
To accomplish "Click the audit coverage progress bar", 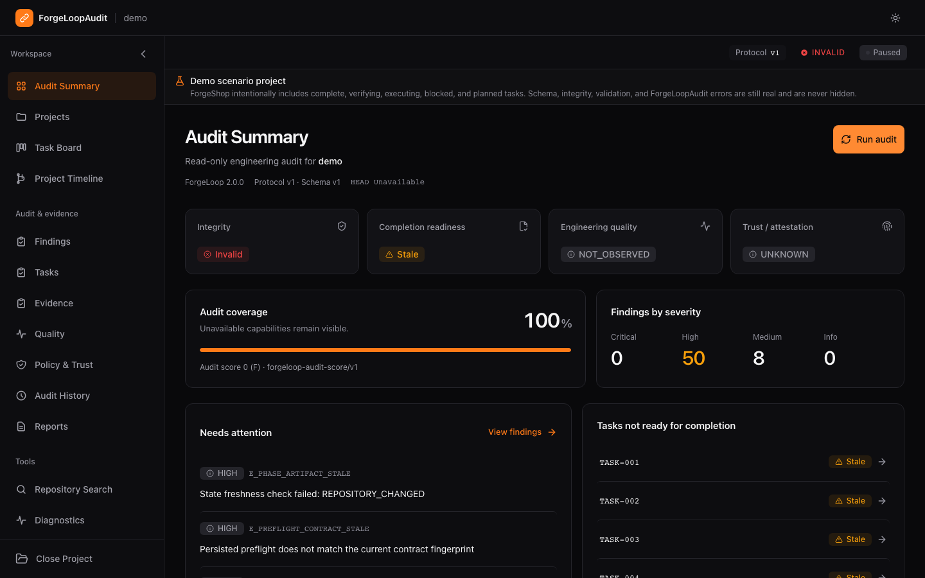I will click(x=385, y=350).
